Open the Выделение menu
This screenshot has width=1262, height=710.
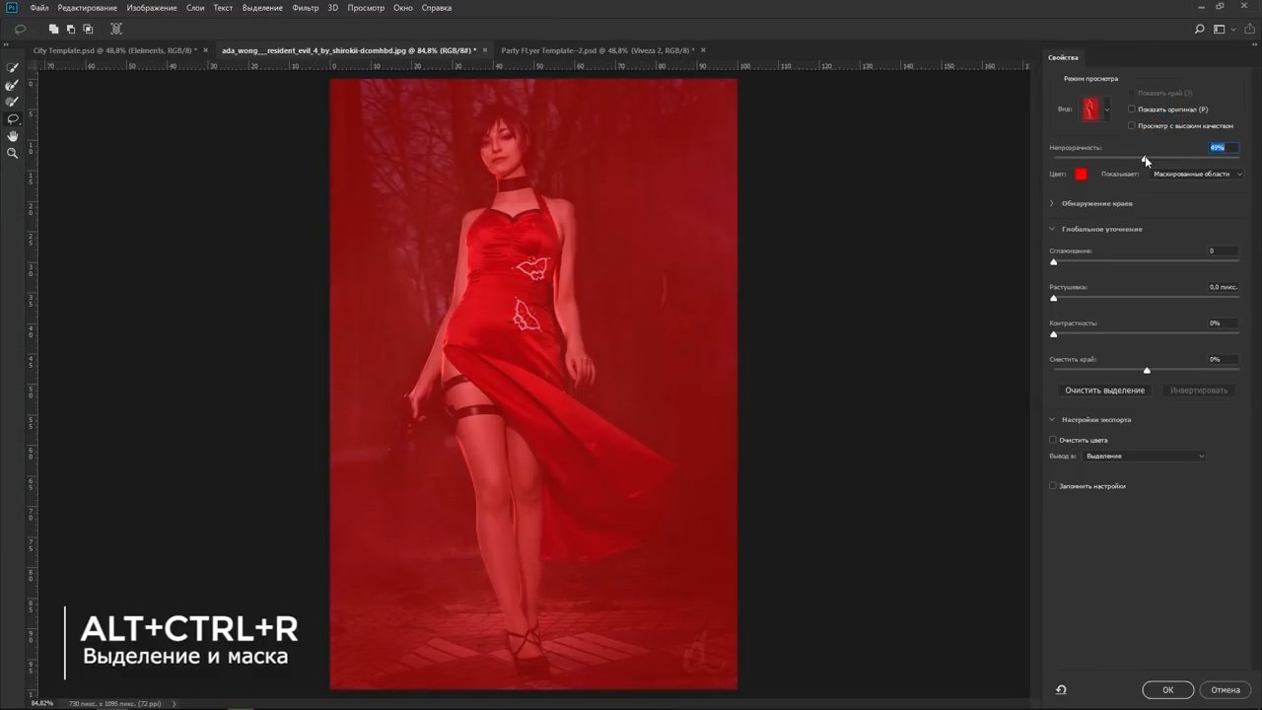point(261,8)
